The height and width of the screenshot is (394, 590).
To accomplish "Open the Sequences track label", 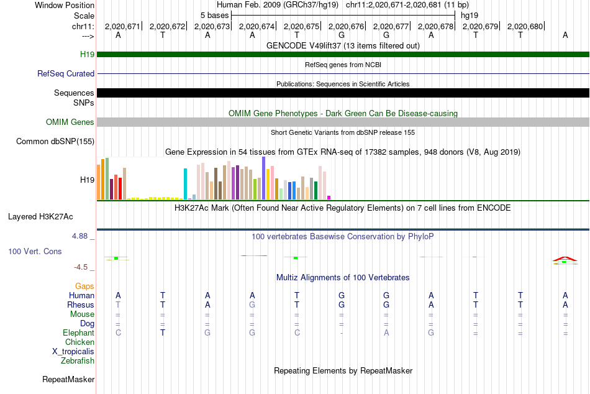I will pos(74,93).
